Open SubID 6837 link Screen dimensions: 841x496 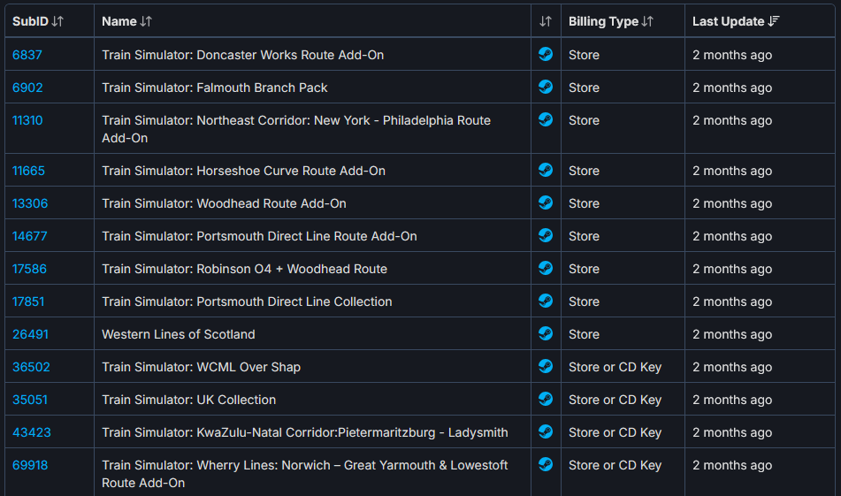coord(27,55)
